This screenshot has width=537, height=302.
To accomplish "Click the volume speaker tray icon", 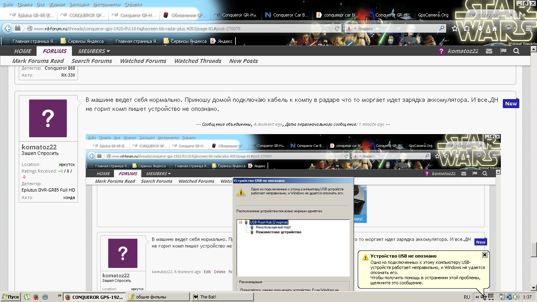I will [x=516, y=297].
